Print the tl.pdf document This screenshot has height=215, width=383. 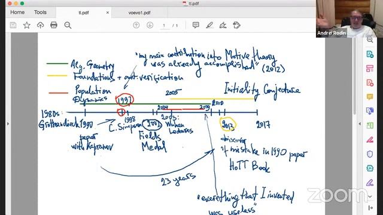(x=54, y=25)
